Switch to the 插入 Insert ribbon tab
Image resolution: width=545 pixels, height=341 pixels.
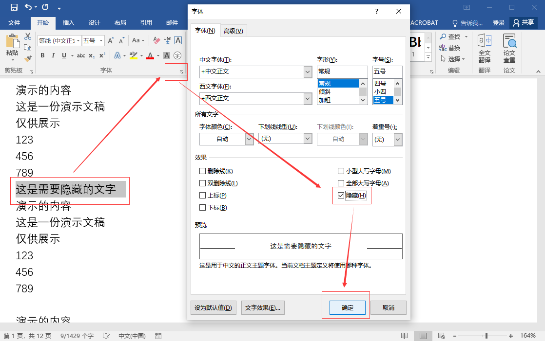tap(68, 23)
